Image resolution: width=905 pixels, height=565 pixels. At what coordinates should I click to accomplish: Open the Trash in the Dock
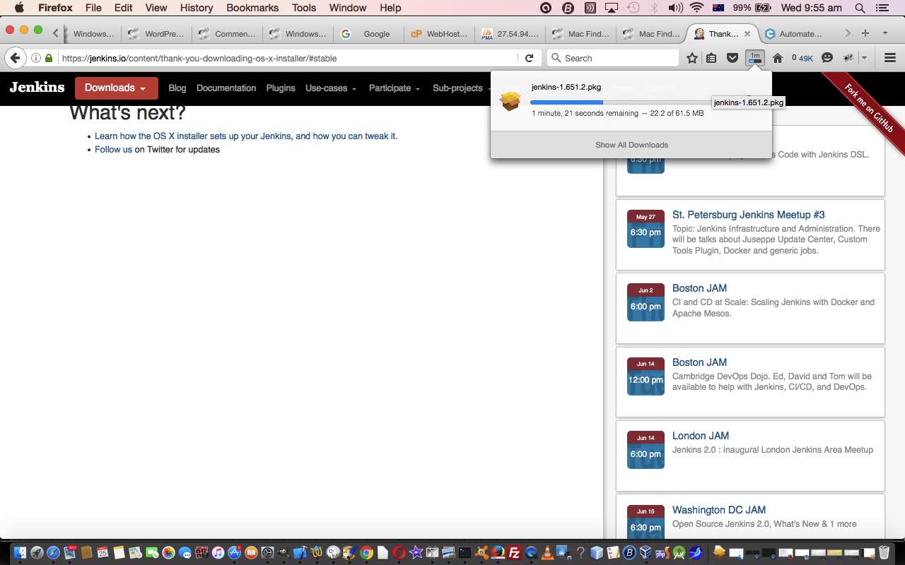pyautogui.click(x=884, y=552)
